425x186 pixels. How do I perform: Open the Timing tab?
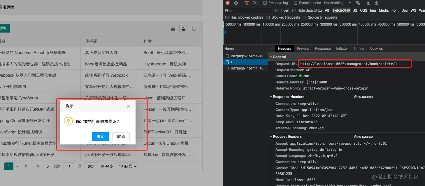tap(359, 49)
